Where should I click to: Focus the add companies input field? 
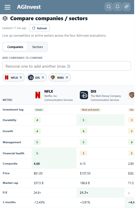click(x=67, y=66)
